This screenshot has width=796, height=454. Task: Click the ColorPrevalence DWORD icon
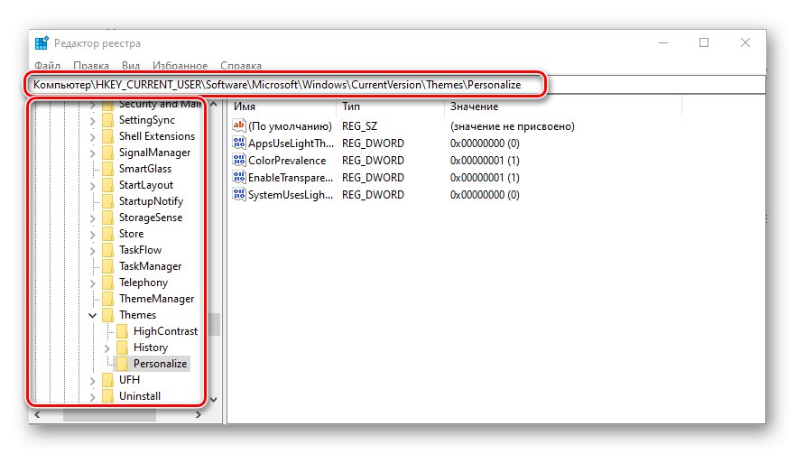tap(238, 160)
